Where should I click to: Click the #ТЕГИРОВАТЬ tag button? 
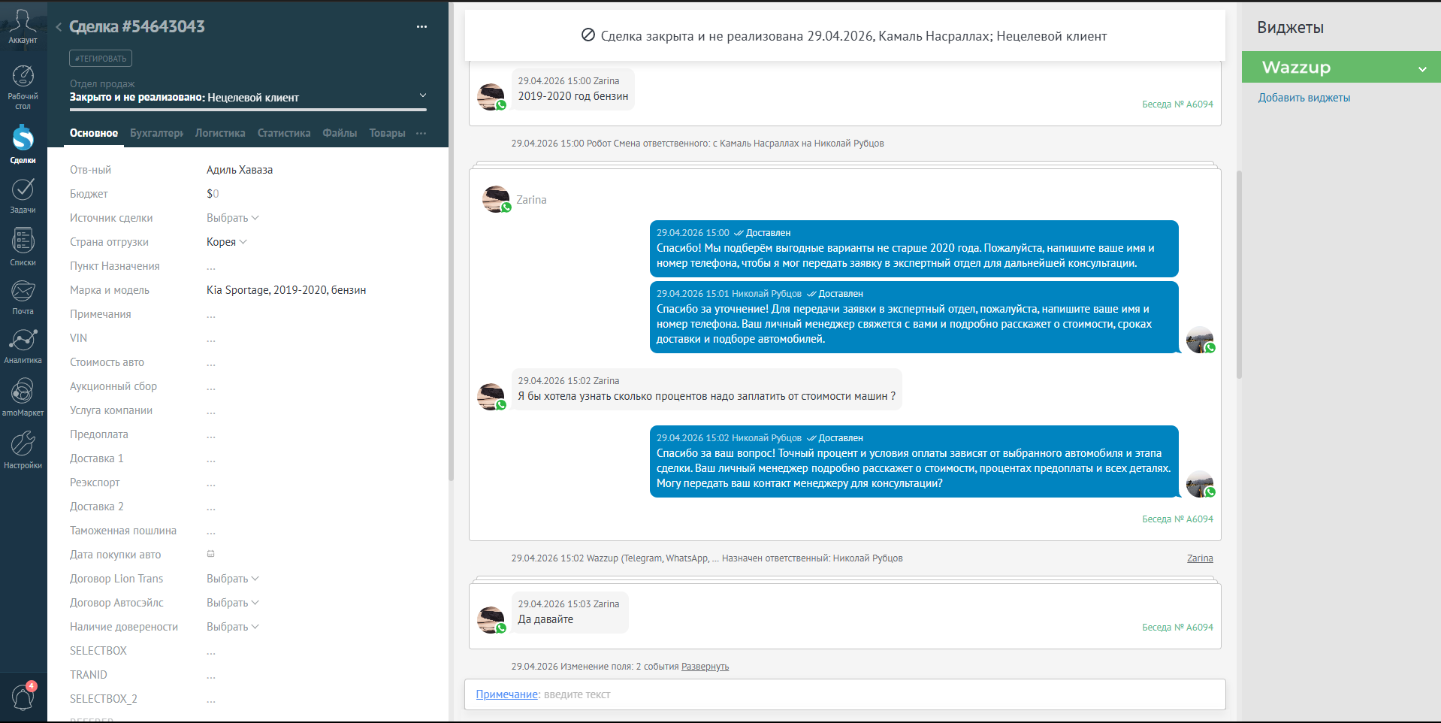click(101, 59)
